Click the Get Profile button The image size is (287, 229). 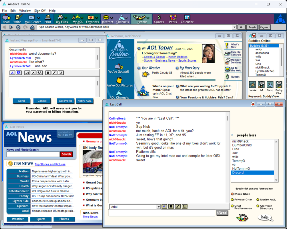coord(65,101)
